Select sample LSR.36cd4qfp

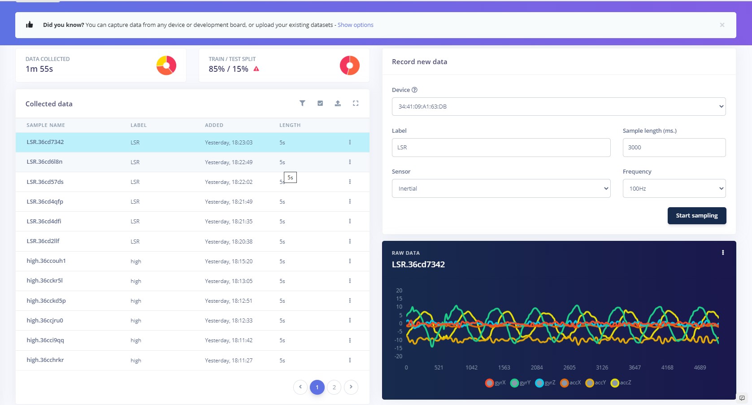pos(192,201)
